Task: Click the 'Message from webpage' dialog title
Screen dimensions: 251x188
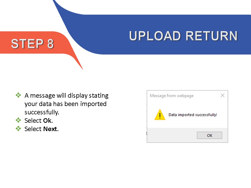Action: coord(172,96)
